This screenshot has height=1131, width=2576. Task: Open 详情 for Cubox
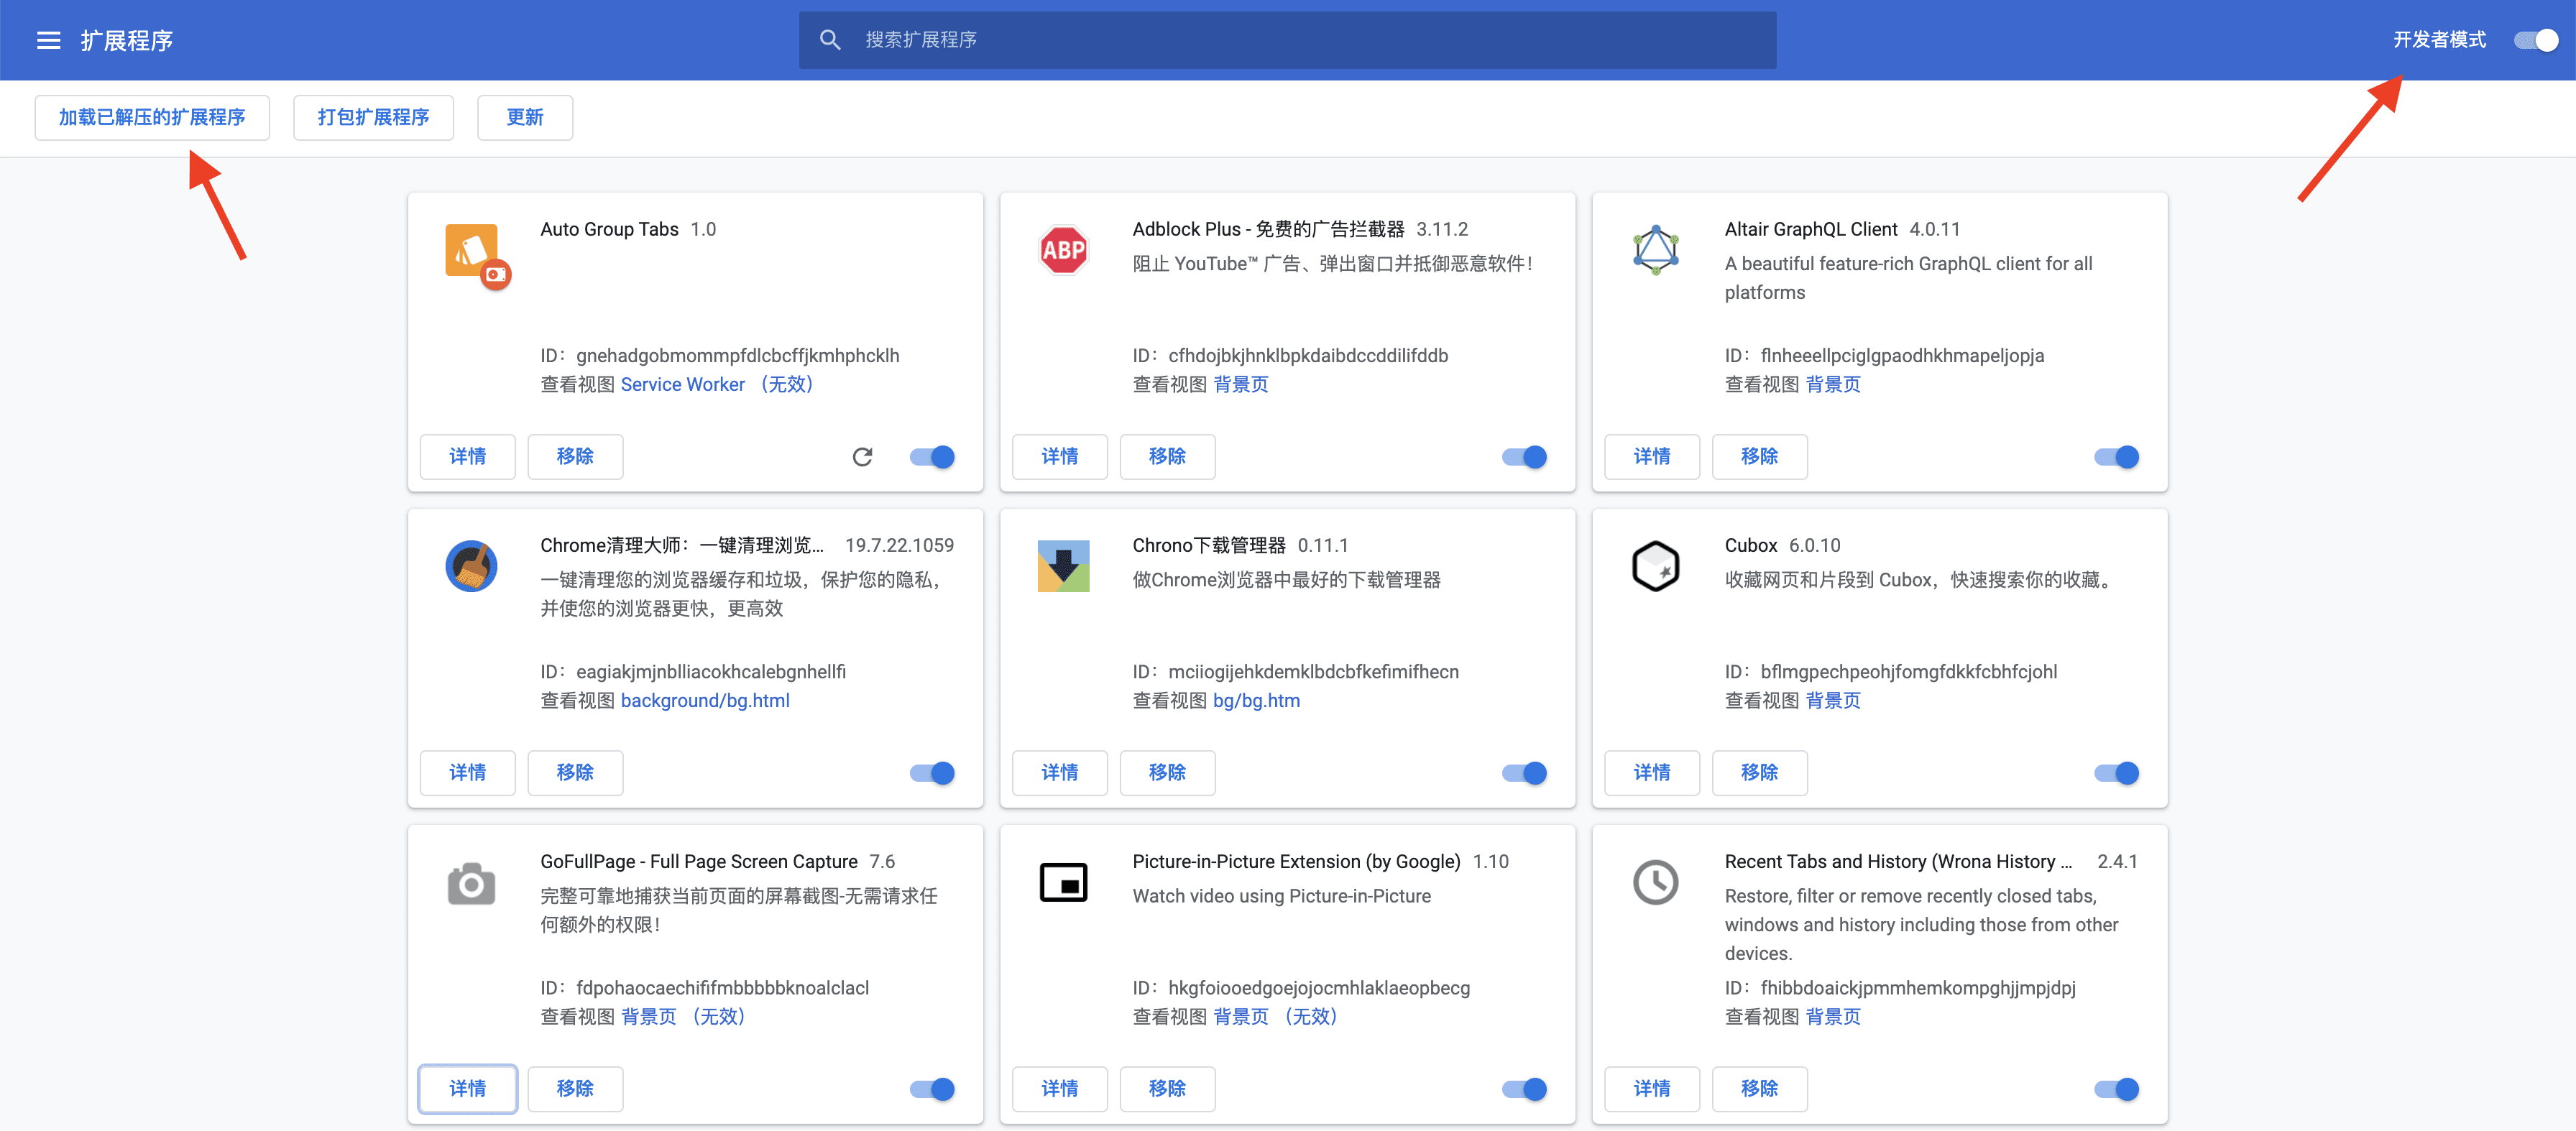pos(1651,773)
